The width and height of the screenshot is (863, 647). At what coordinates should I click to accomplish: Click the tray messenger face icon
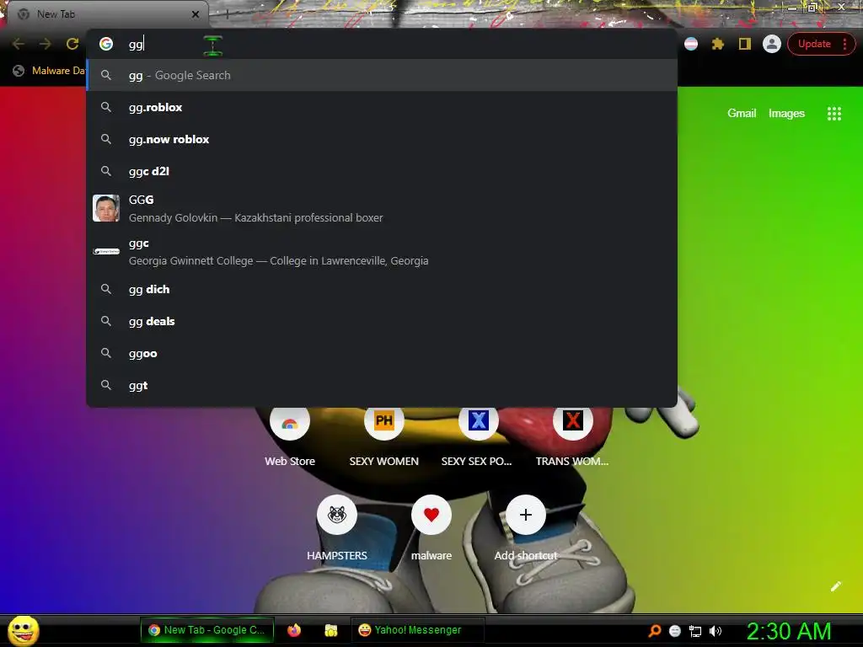tap(675, 631)
